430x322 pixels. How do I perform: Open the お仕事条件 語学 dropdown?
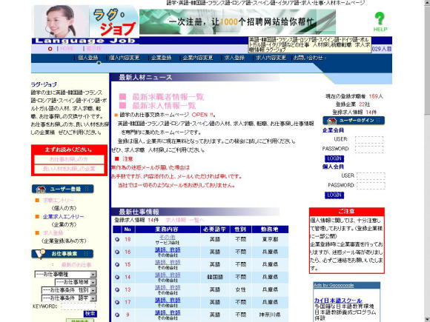69,298
